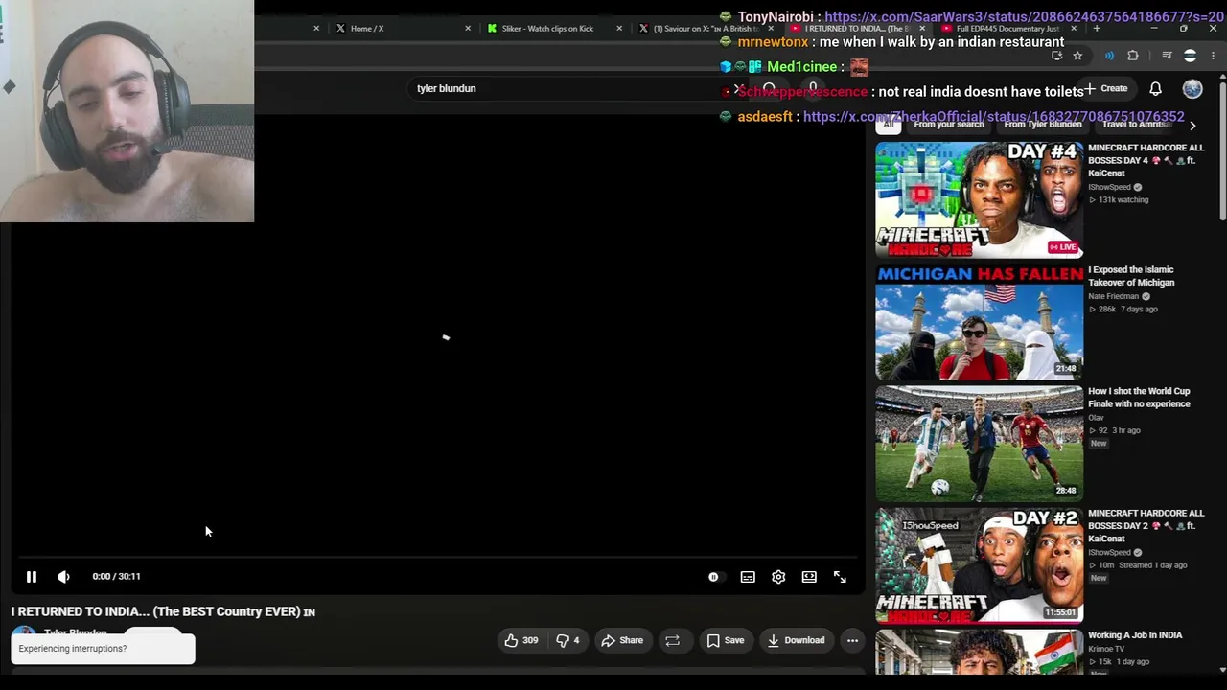Switch to the Saviour on X tab

click(705, 29)
